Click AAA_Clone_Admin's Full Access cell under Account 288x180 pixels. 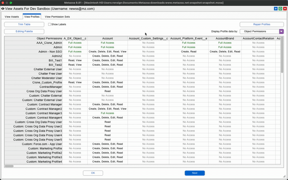(108, 43)
